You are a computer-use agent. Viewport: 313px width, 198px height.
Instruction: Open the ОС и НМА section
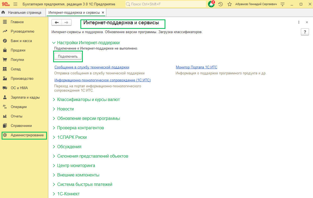click(19, 88)
